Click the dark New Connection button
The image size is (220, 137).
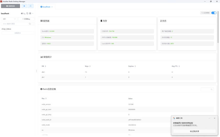pos(10,6)
